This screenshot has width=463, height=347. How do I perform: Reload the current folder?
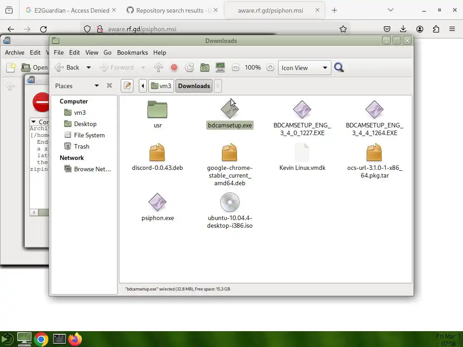189,68
